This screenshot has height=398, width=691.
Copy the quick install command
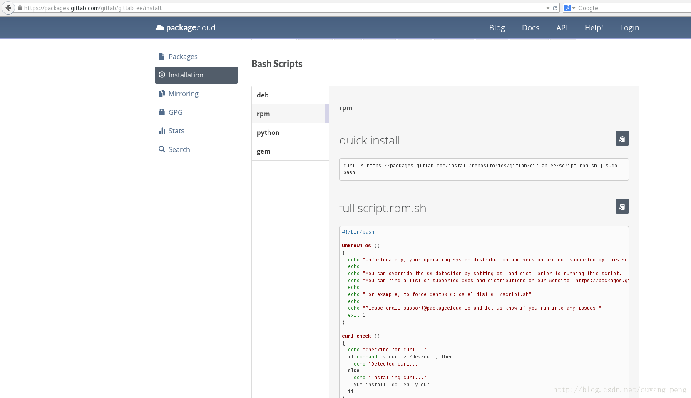click(x=622, y=138)
